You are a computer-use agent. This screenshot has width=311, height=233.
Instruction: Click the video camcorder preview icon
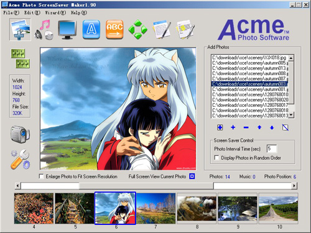tap(20, 134)
